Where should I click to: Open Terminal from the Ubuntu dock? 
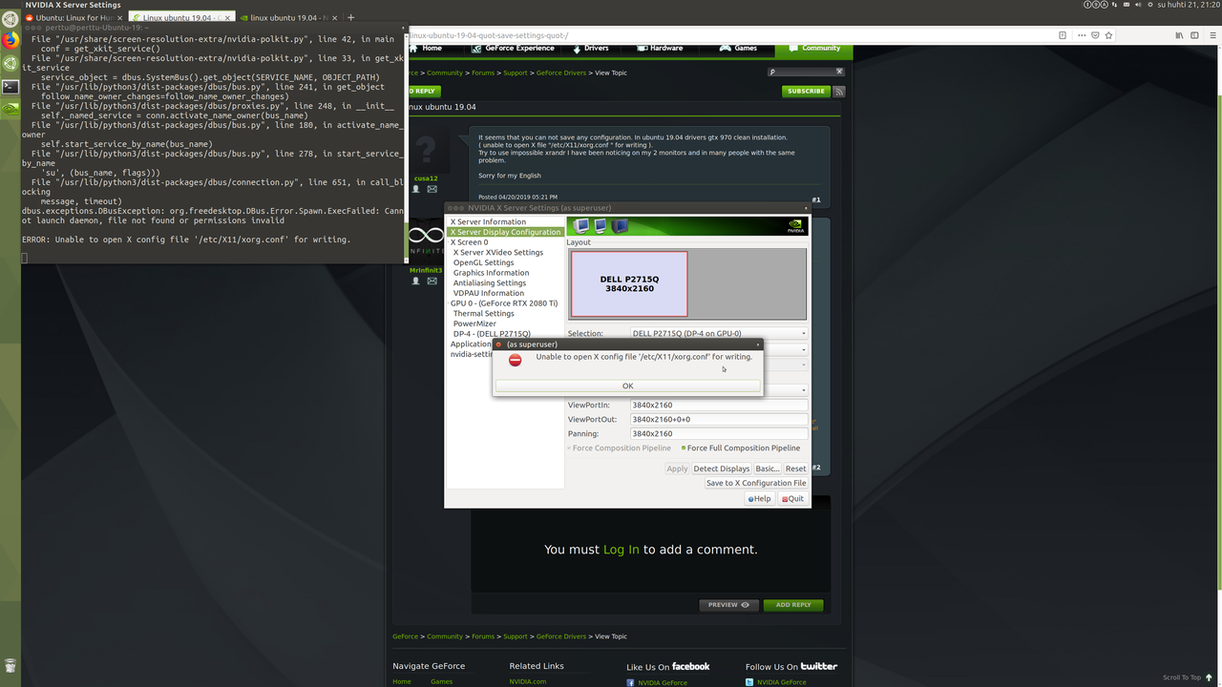(x=11, y=86)
